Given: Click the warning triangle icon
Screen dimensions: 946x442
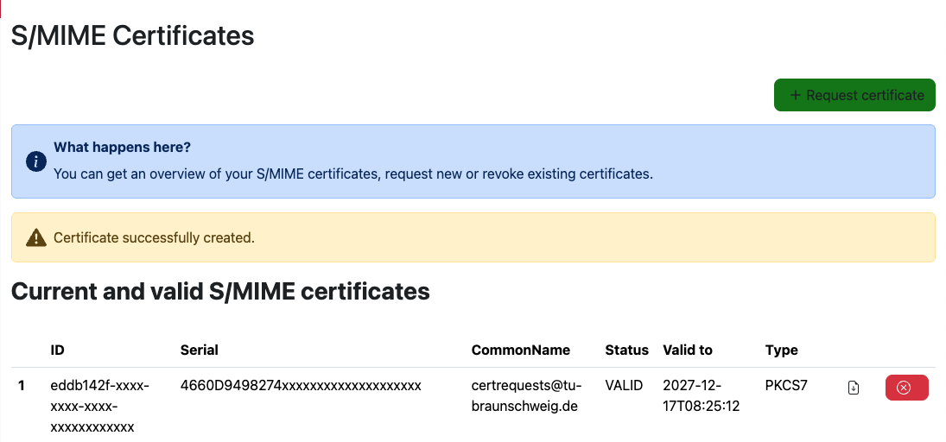Looking at the screenshot, I should coord(35,237).
